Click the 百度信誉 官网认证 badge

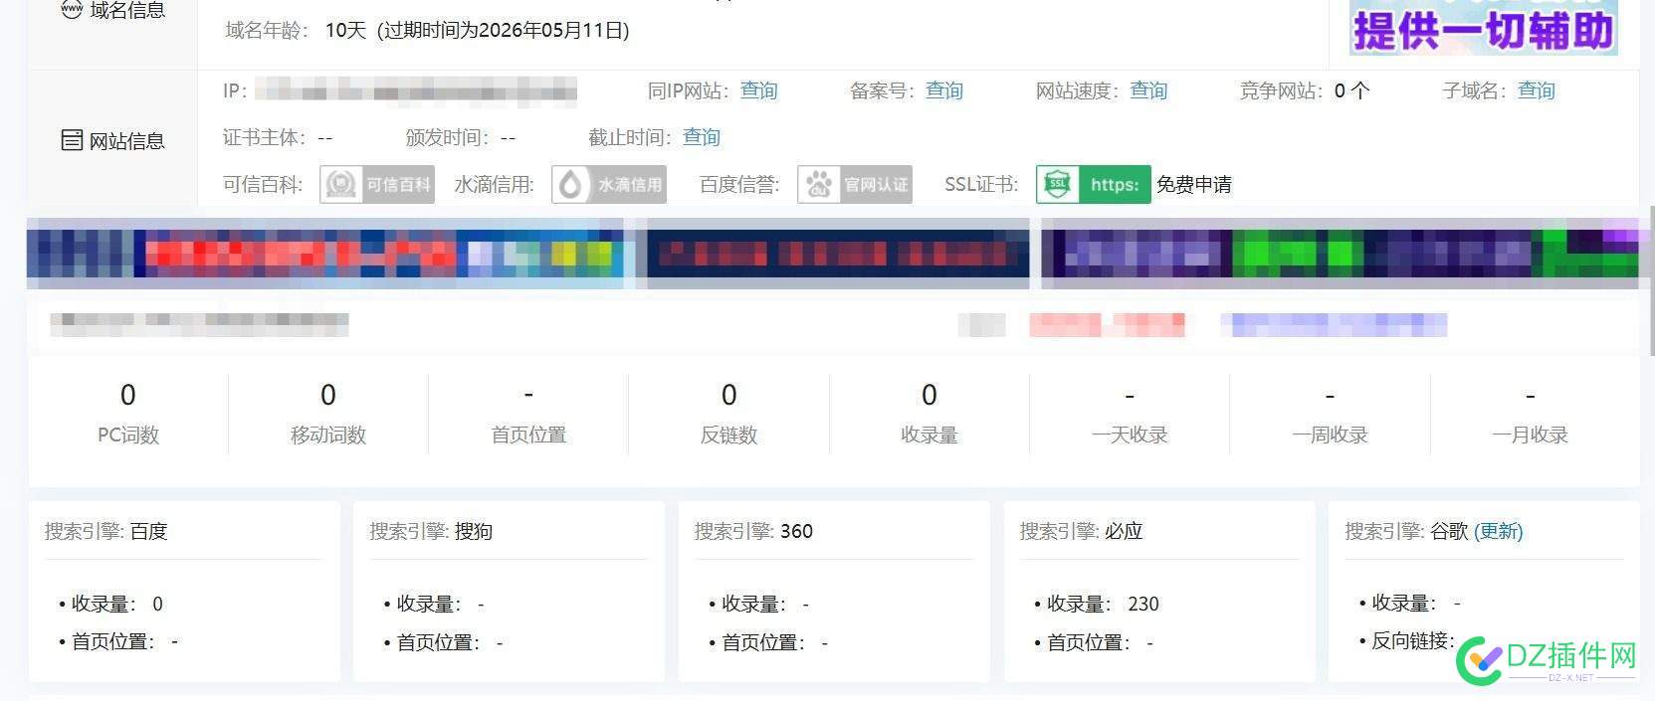(x=854, y=184)
